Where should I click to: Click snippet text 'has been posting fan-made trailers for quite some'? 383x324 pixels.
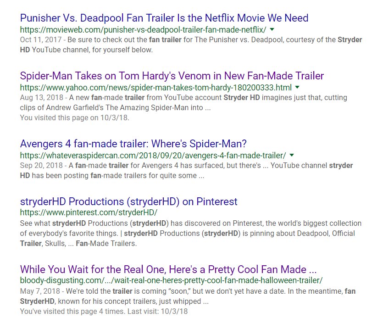coord(114,176)
